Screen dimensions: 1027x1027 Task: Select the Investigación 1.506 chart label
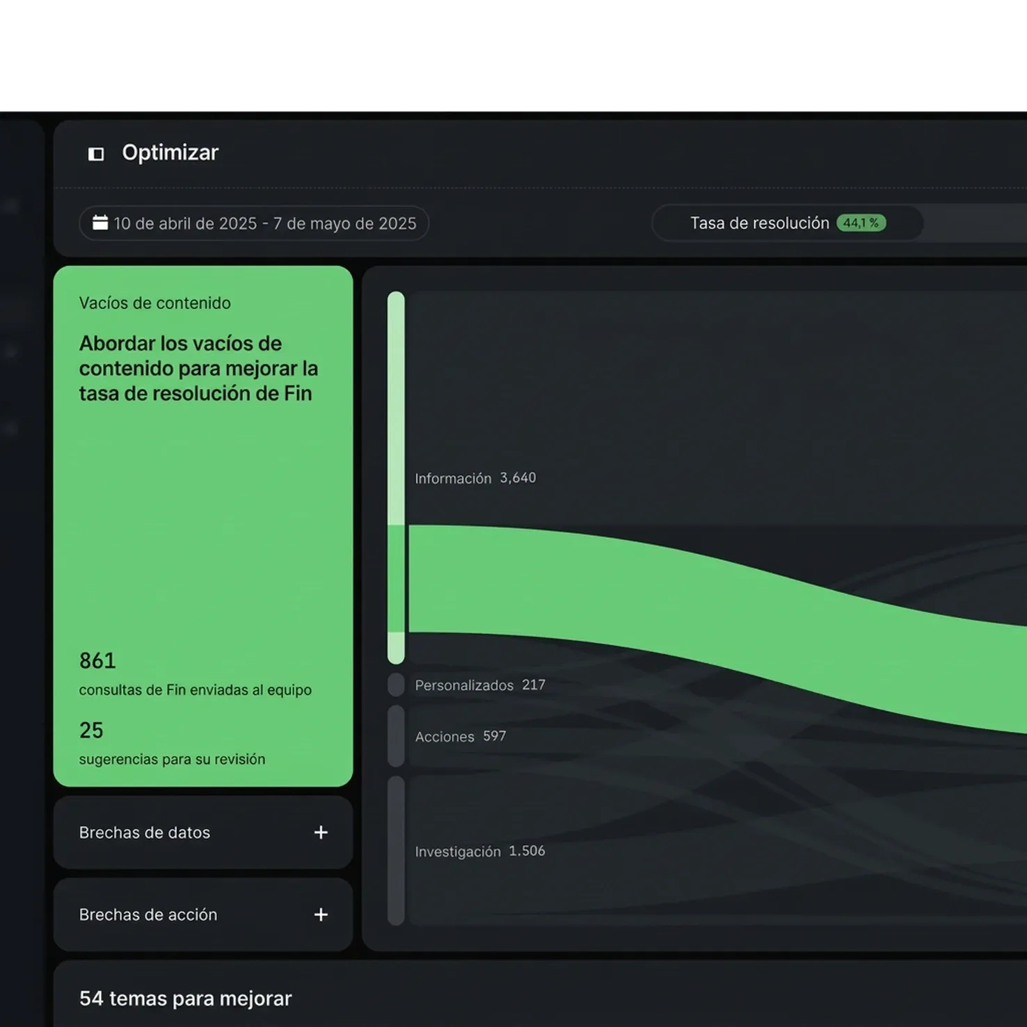point(480,851)
